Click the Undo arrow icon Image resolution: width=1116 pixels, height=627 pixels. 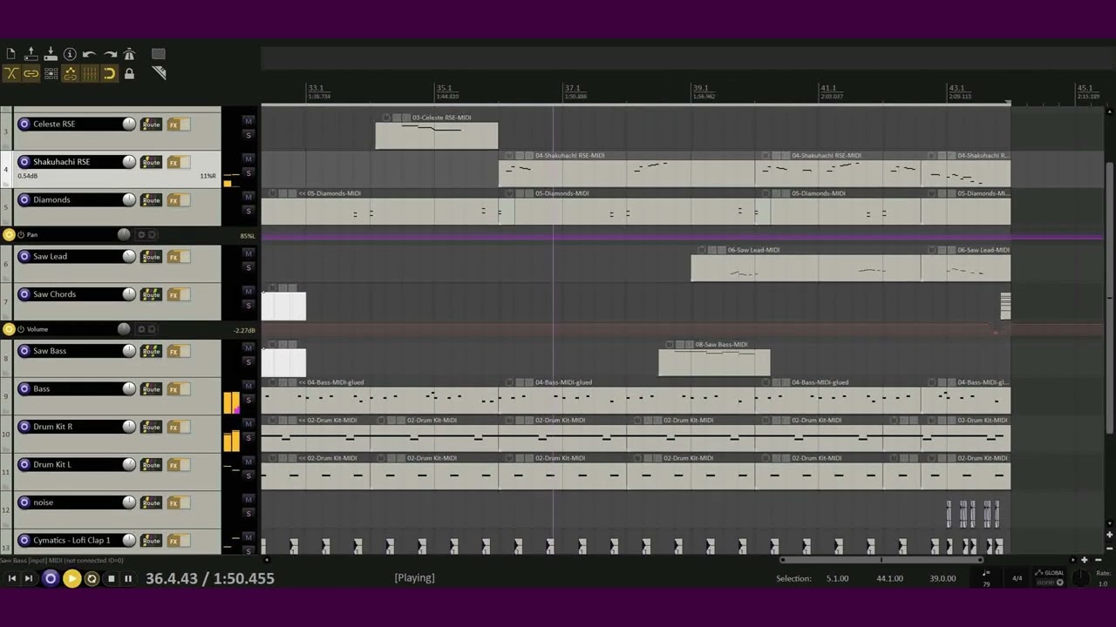[x=89, y=54]
